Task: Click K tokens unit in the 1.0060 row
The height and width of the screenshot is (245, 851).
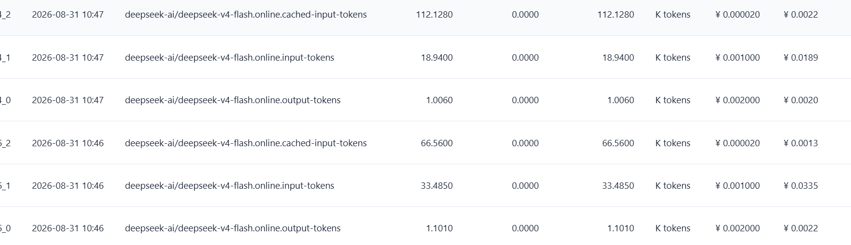Action: click(x=673, y=100)
